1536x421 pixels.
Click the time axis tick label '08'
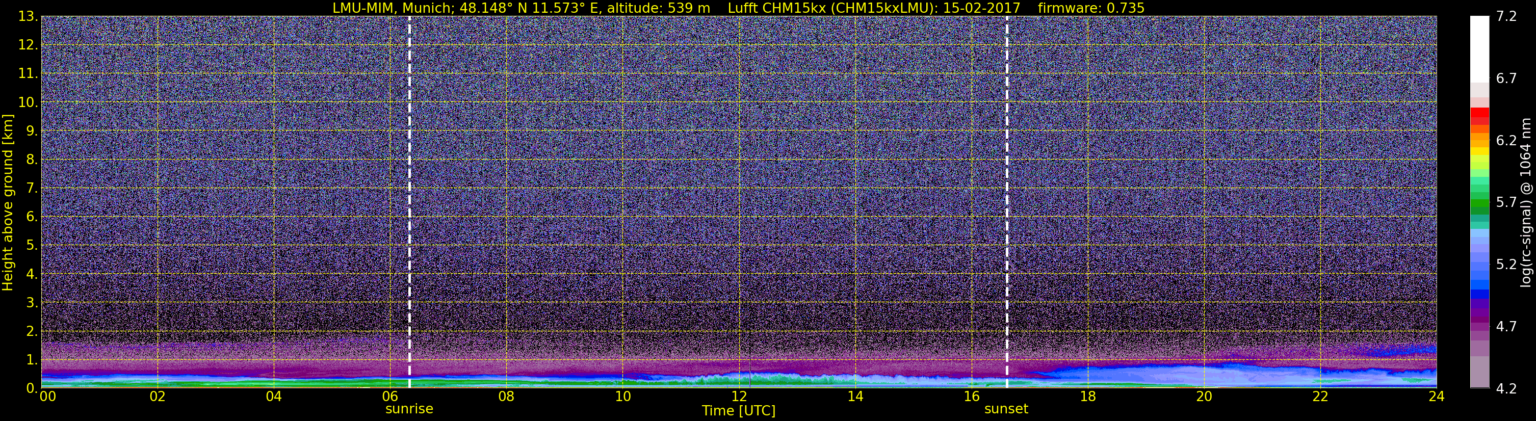click(x=506, y=397)
